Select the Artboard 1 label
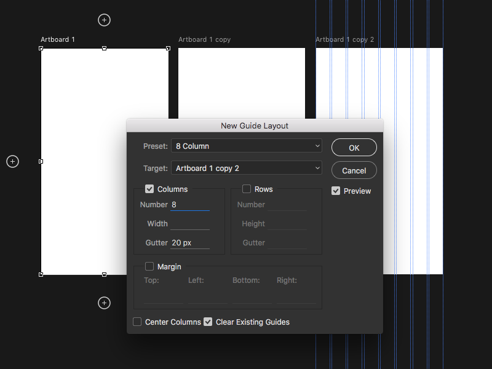492x369 pixels. pyautogui.click(x=58, y=39)
